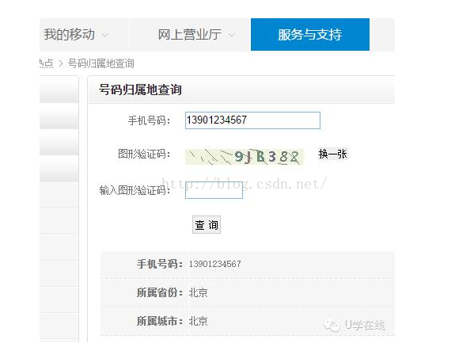Click the captcha image 9JB382
Image resolution: width=474 pixels, height=351 pixels.
245,157
